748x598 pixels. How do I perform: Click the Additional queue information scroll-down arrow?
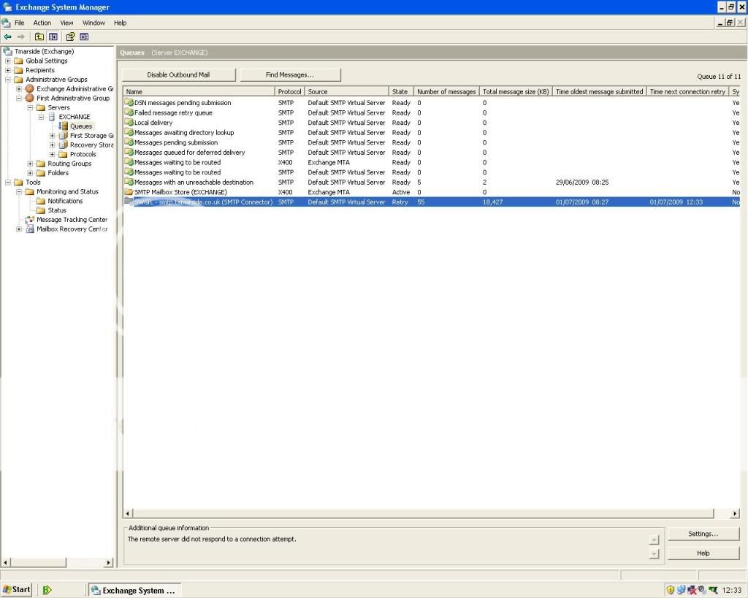click(x=654, y=553)
